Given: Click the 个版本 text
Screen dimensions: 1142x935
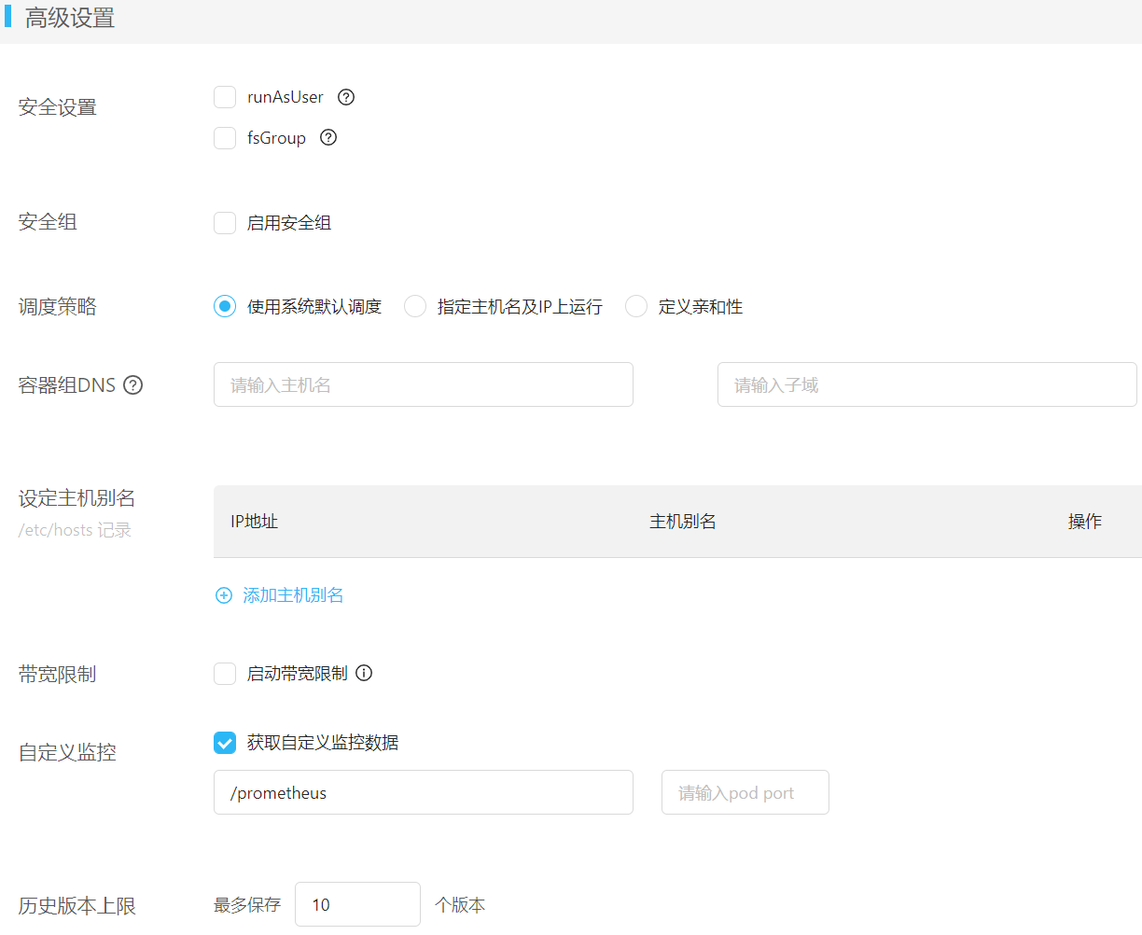Looking at the screenshot, I should 460,905.
